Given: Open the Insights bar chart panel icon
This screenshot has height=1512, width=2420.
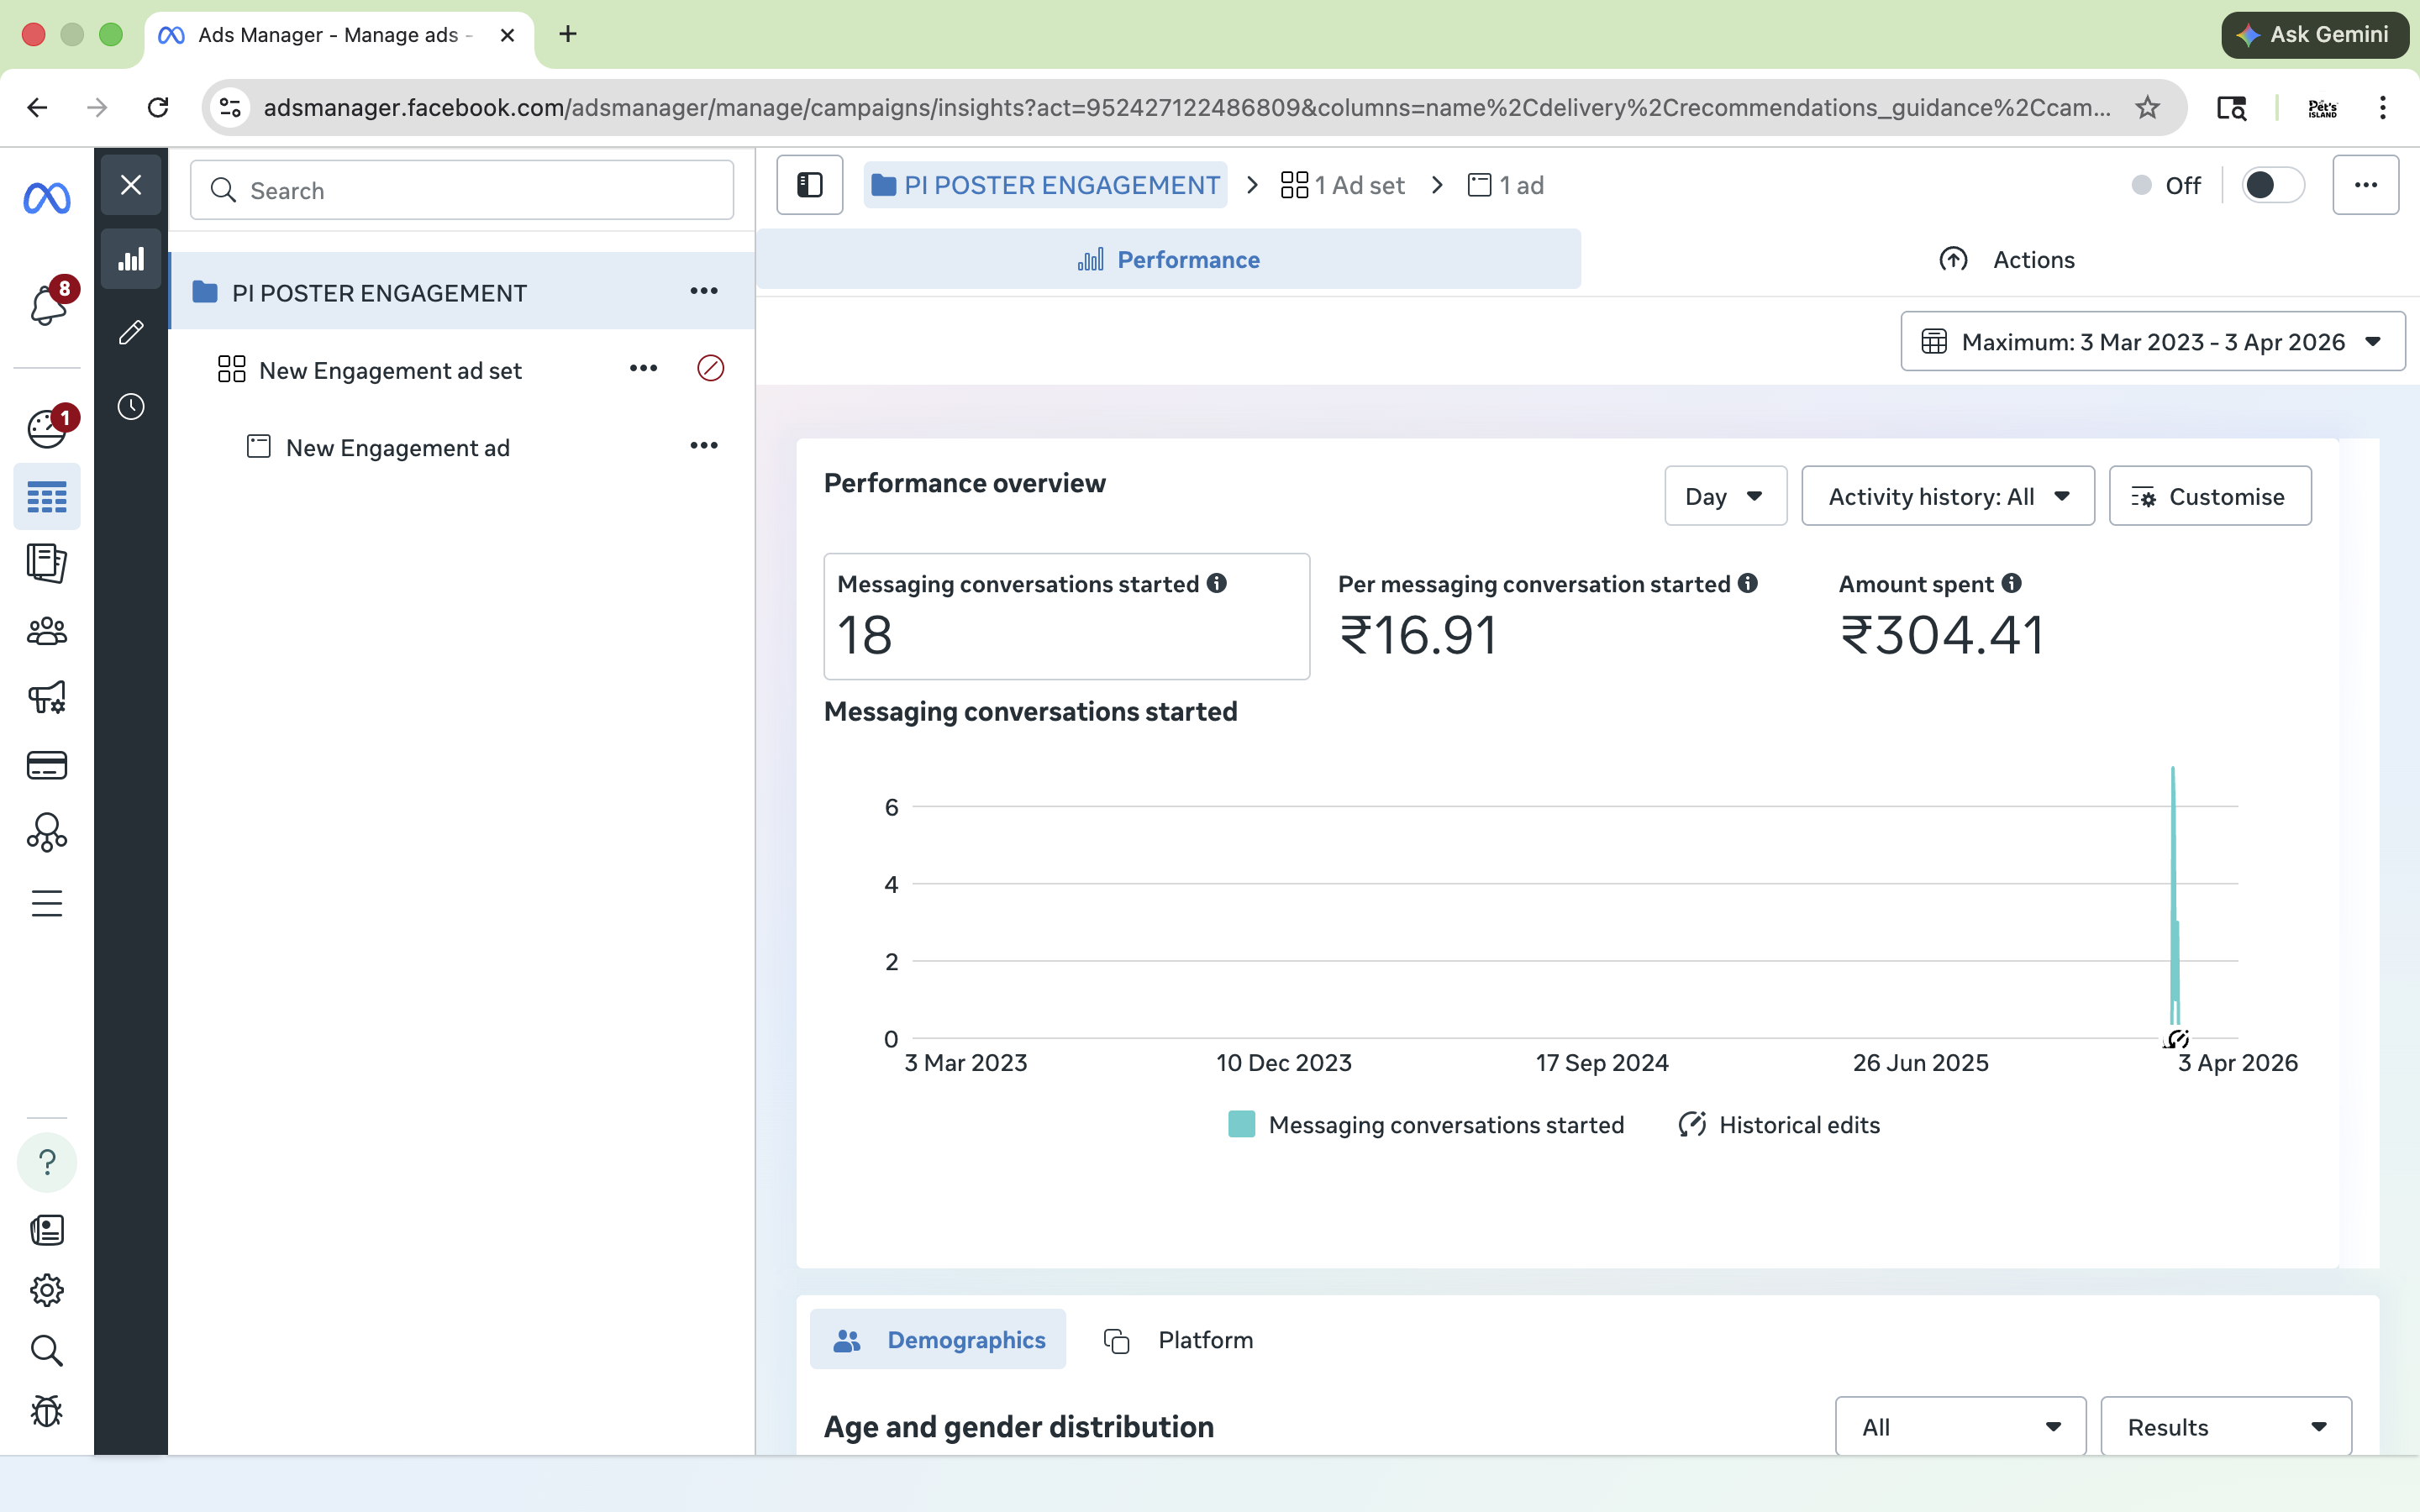Looking at the screenshot, I should coord(131,258).
